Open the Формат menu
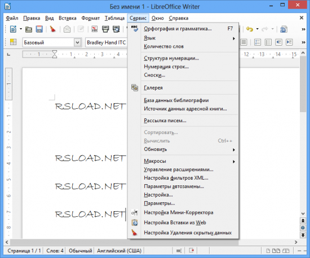Image resolution: width=310 pixels, height=258 pixels. 90,18
